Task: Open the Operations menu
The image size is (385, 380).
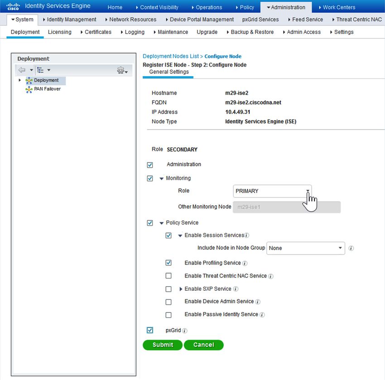Action: coord(207,7)
